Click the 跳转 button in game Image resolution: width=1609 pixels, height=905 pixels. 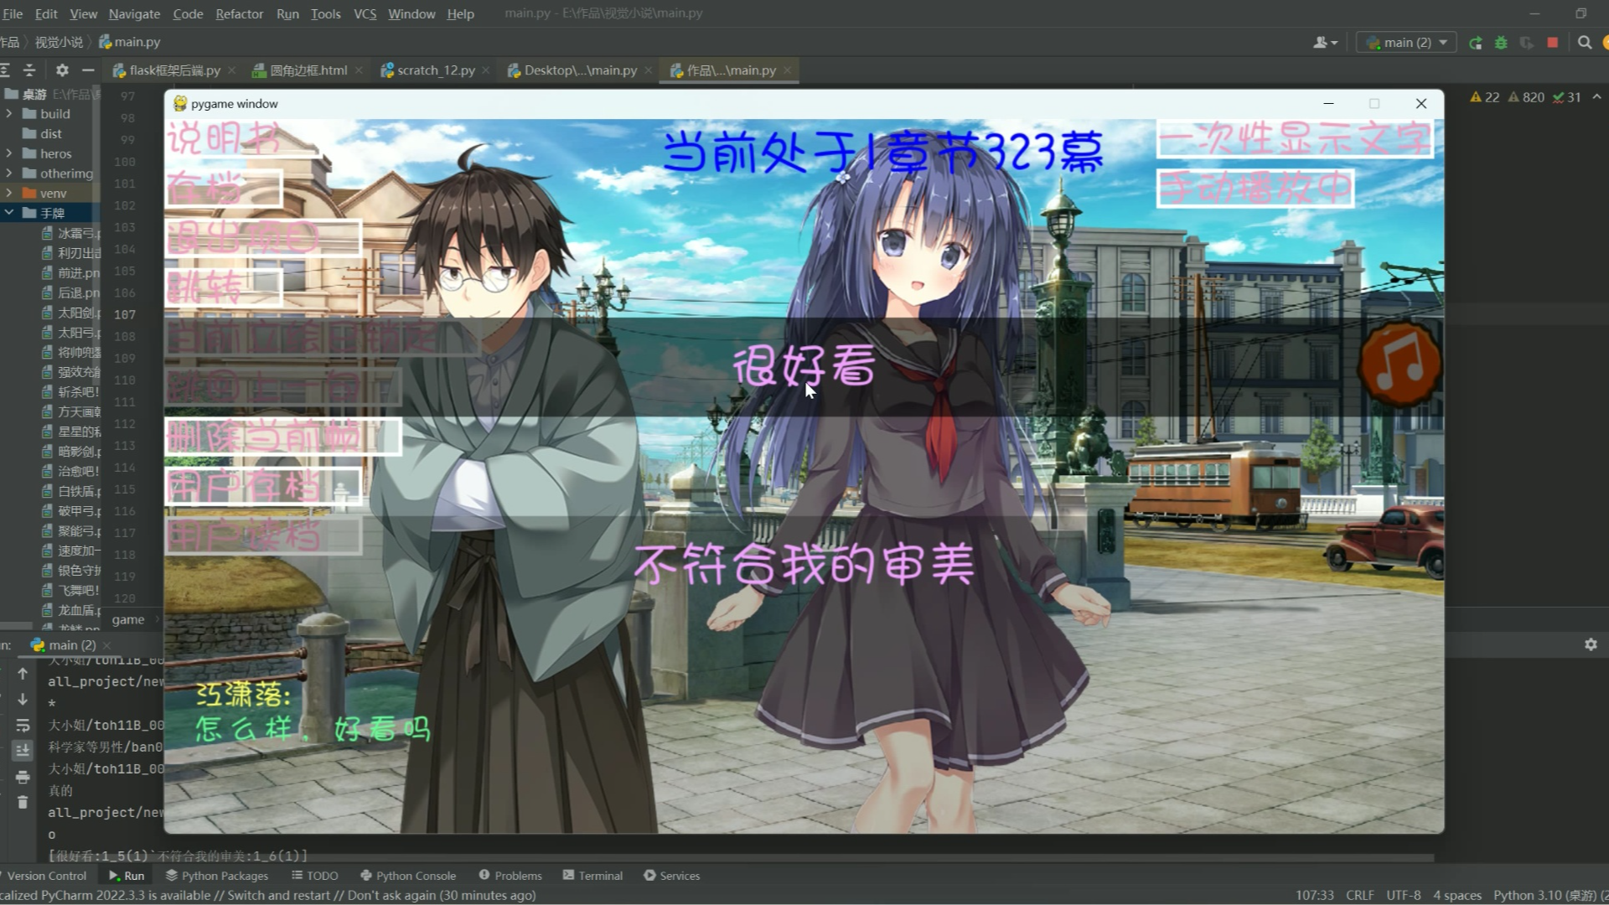click(224, 287)
